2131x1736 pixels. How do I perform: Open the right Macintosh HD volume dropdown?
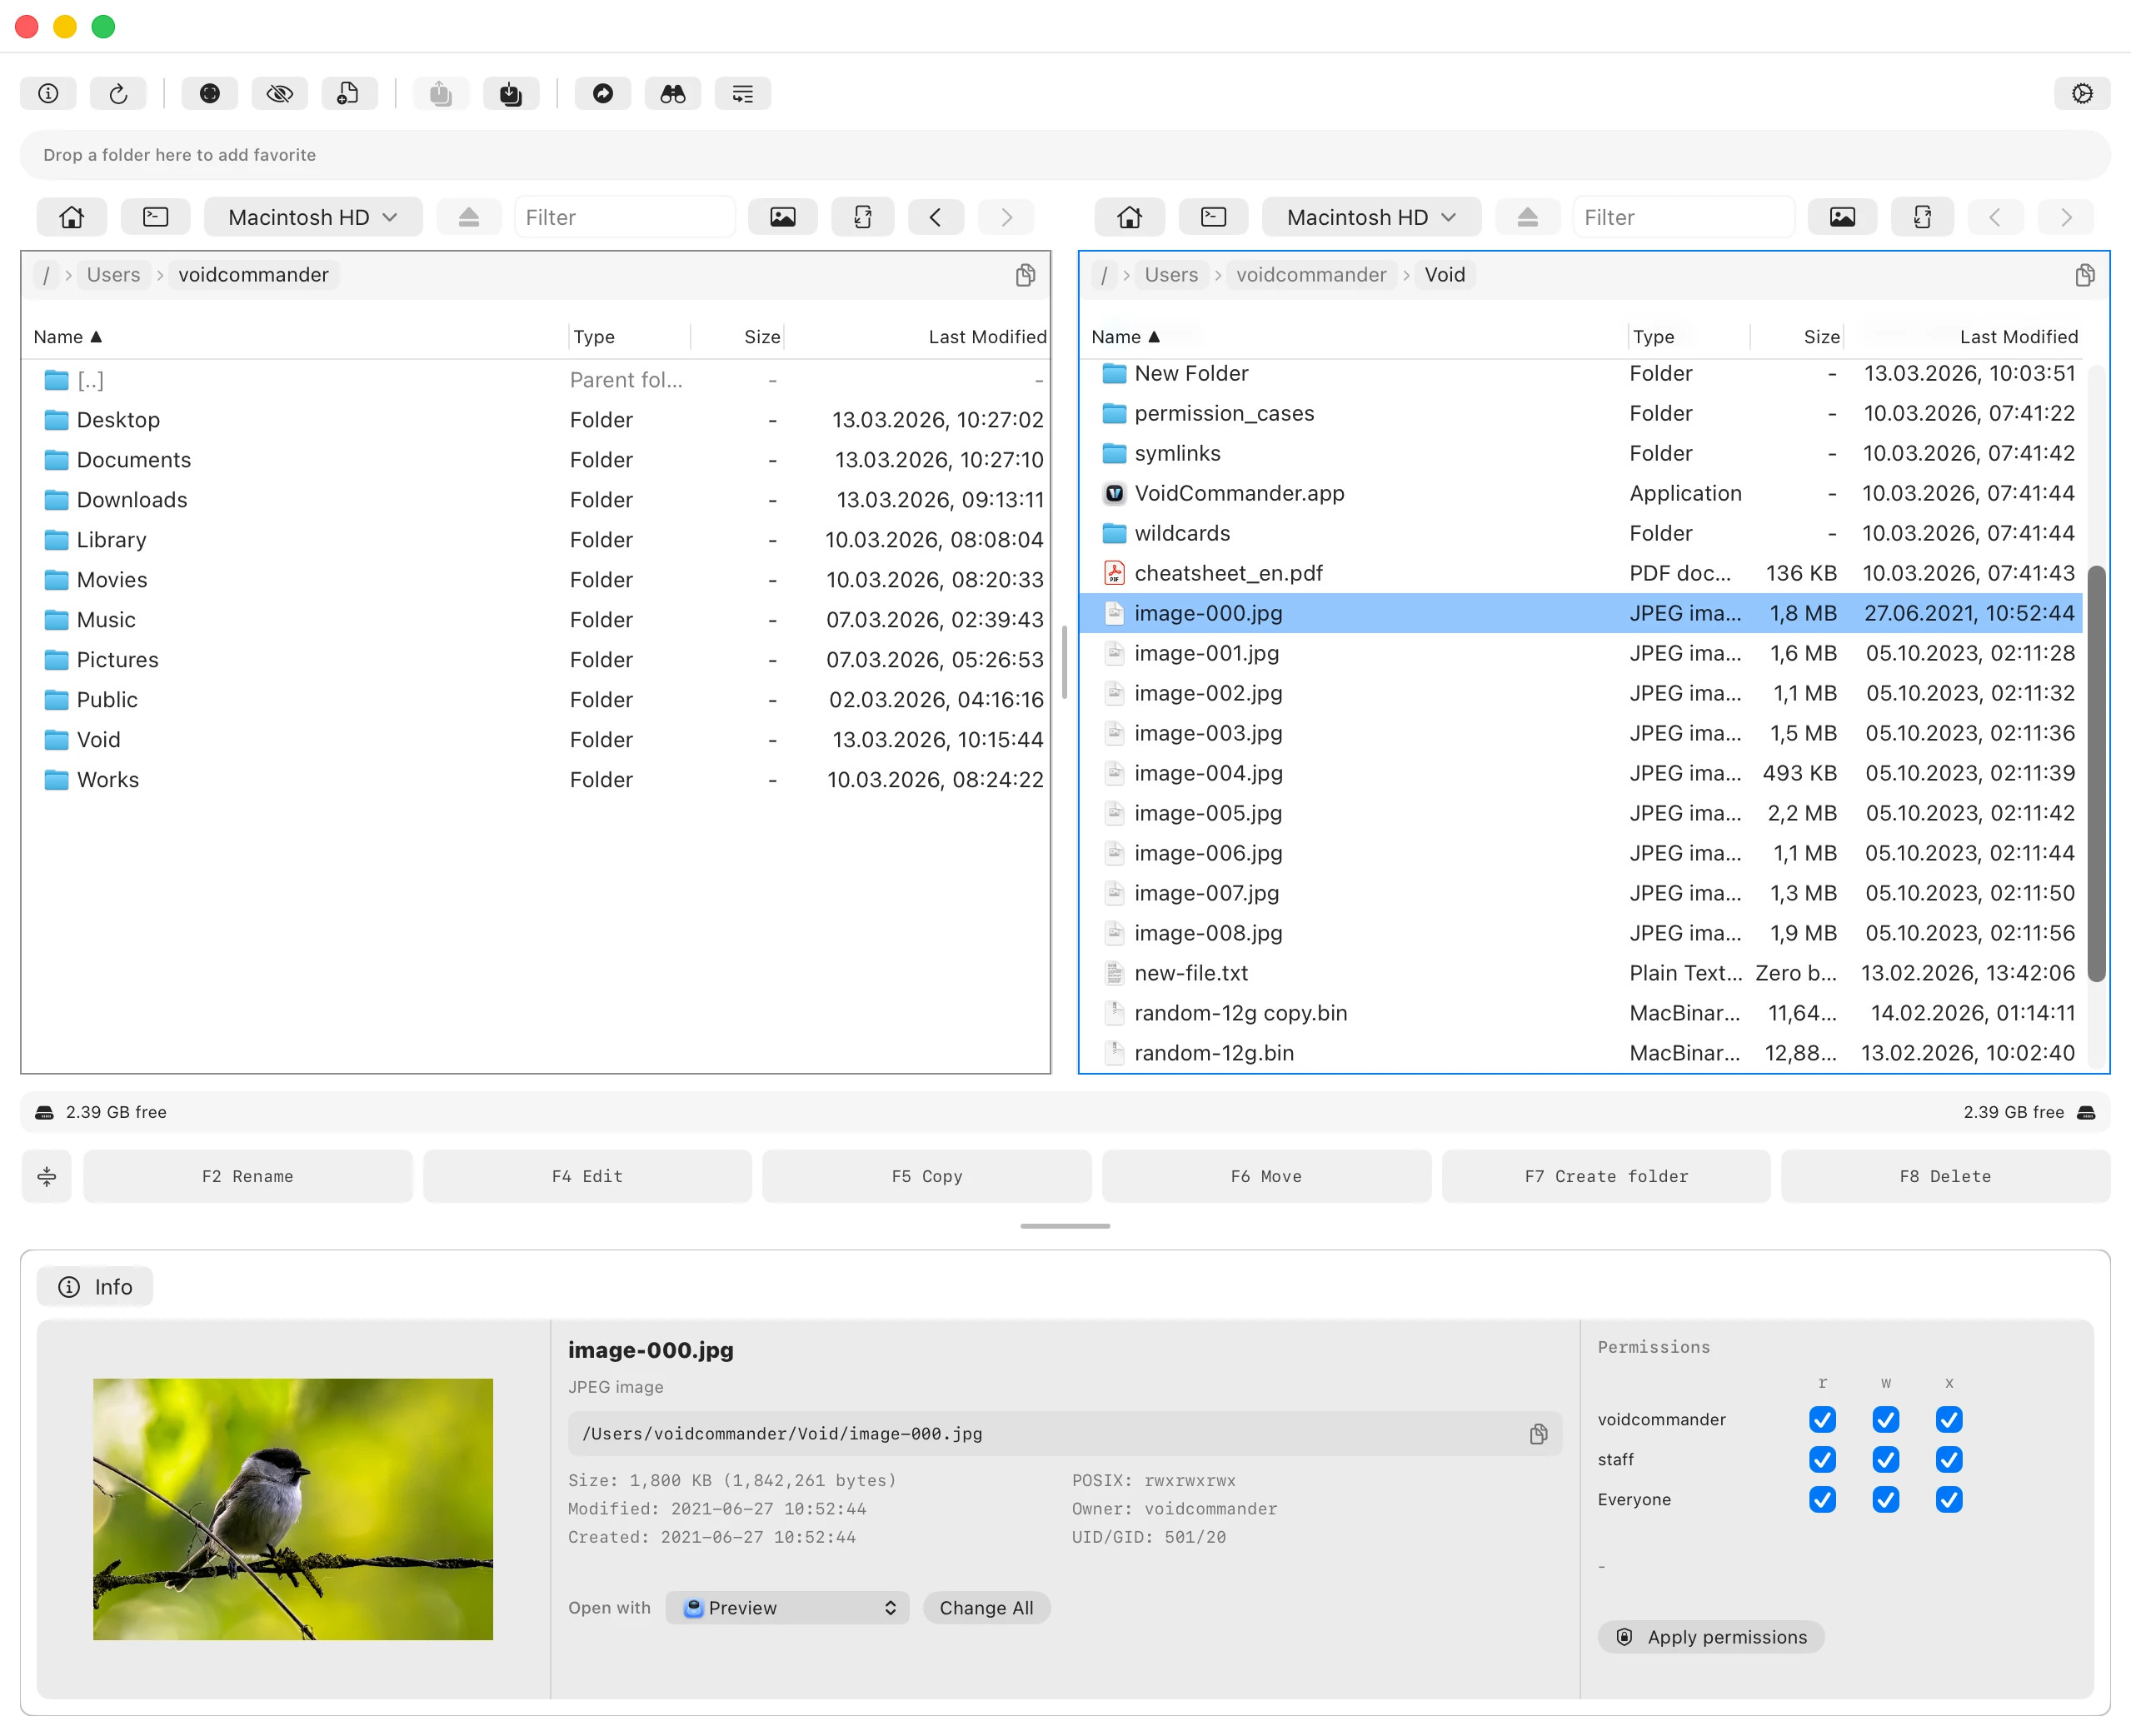[x=1370, y=217]
